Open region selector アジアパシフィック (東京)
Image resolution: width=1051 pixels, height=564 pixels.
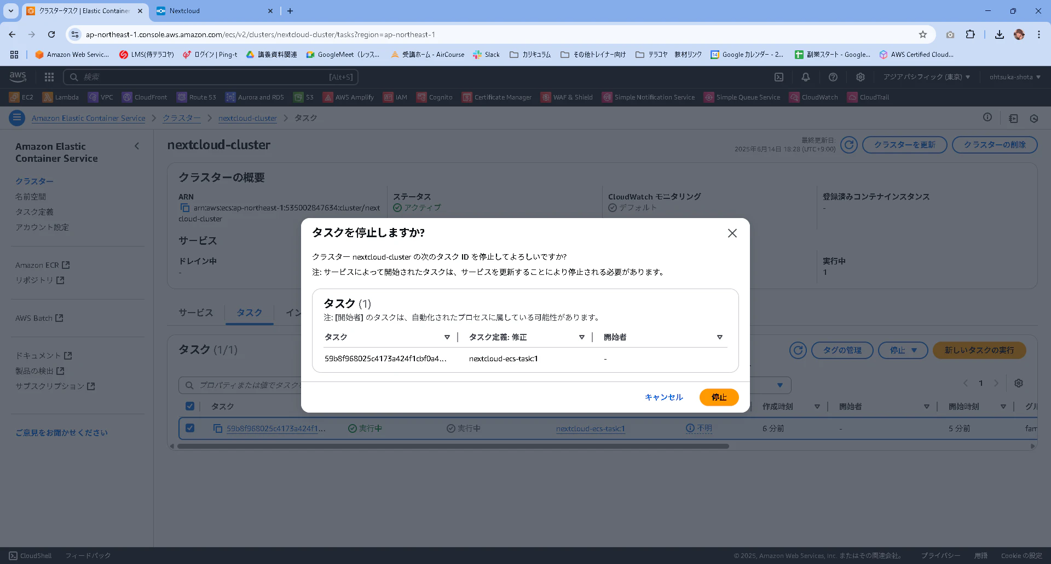[926, 77]
